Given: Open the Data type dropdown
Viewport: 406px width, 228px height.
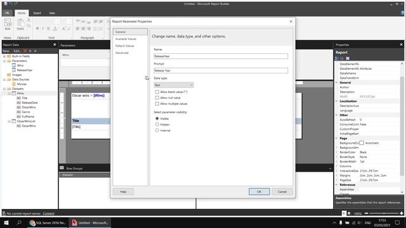Looking at the screenshot, I should point(173,85).
